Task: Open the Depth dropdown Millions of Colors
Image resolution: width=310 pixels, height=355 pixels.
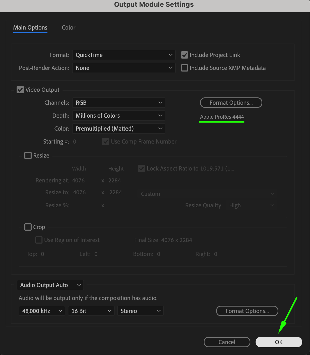Action: point(118,116)
